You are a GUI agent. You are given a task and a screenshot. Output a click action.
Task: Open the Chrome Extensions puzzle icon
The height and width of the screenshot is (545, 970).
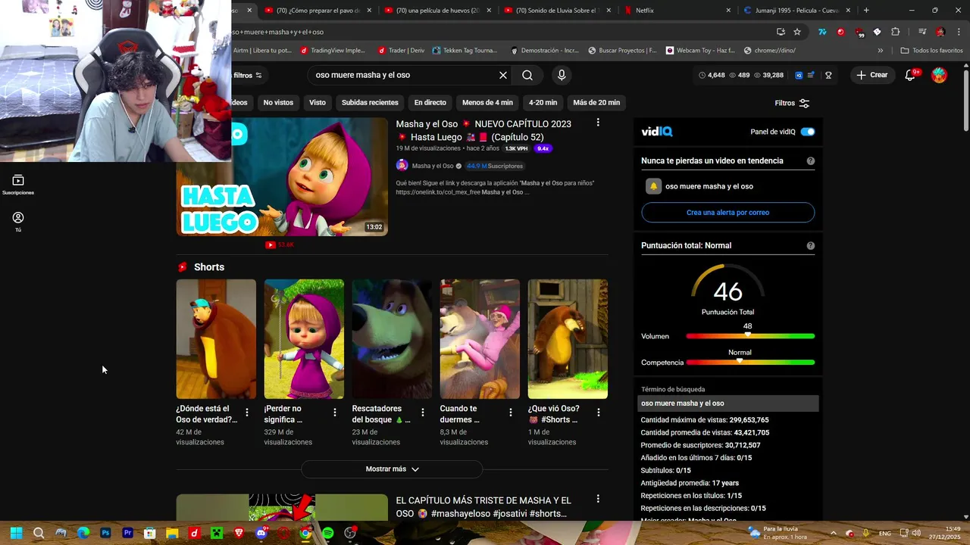(895, 32)
